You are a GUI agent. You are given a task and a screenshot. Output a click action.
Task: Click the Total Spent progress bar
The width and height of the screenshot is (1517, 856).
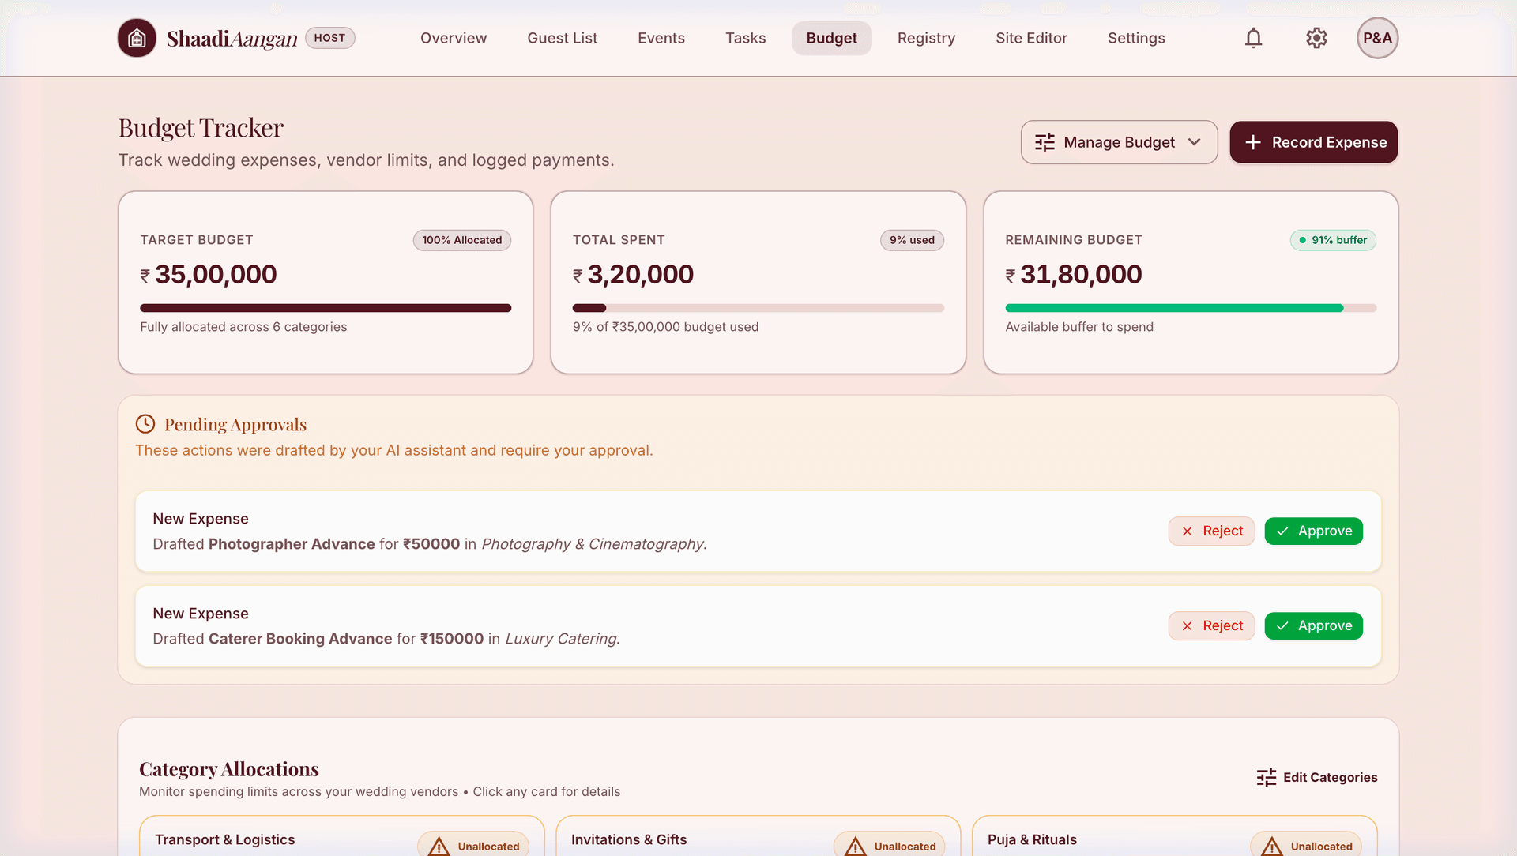[758, 308]
